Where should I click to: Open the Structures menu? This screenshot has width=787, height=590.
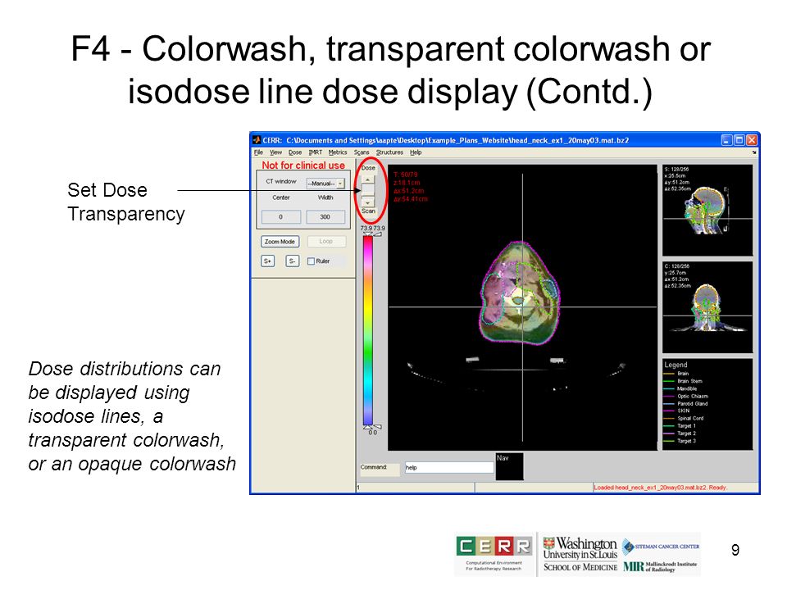coord(389,152)
